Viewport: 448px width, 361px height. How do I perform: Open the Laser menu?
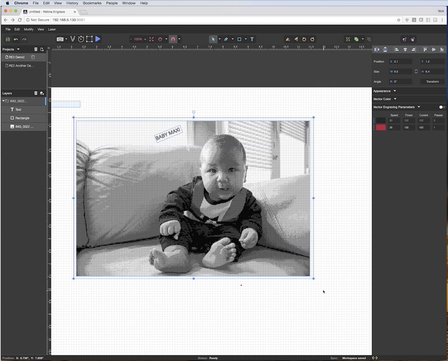point(51,29)
